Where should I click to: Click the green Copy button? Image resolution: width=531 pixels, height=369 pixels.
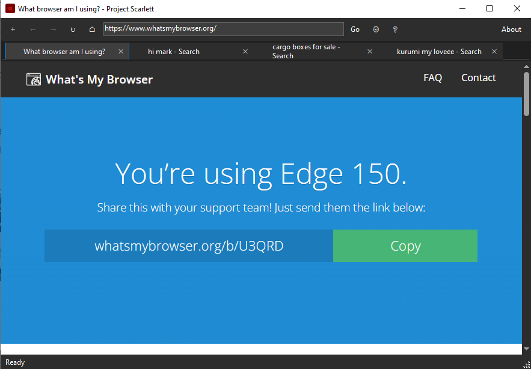(x=405, y=246)
